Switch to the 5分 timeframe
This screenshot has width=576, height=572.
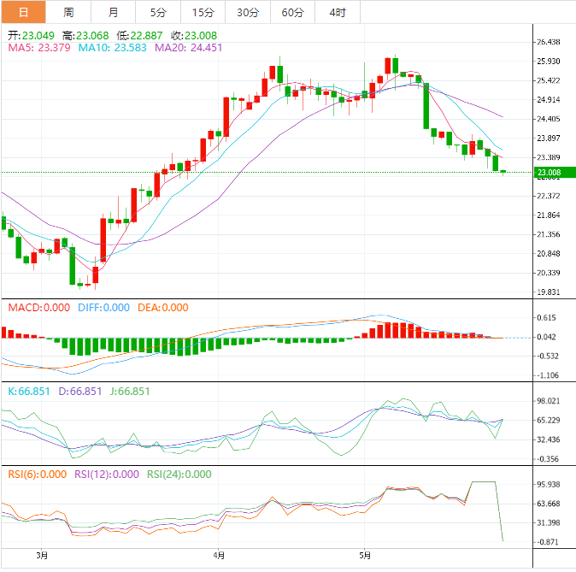(x=158, y=12)
